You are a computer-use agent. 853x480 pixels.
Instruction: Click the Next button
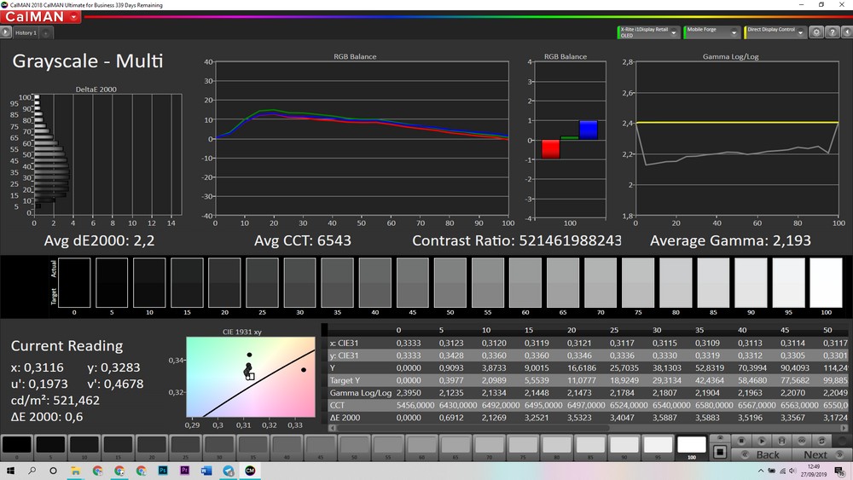815,454
